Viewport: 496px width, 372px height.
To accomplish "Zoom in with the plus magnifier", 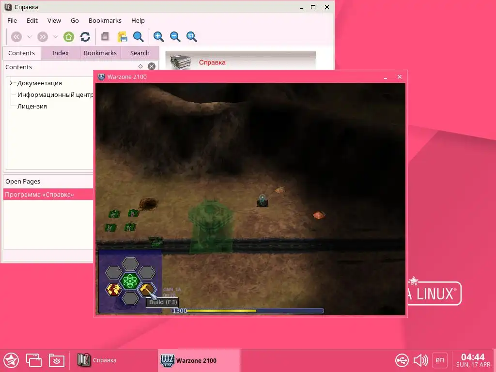I will pos(158,37).
